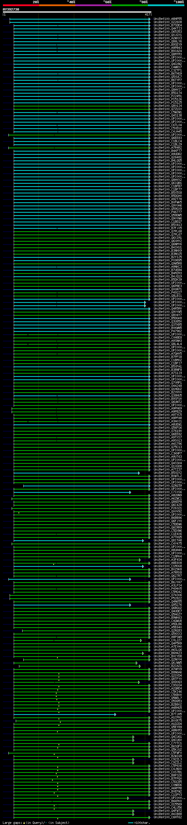Image resolution: width=187 pixels, height=825 pixels.
Task: Choose the UniRef100_Q4S138 hit label
Action: pos(167,115)
